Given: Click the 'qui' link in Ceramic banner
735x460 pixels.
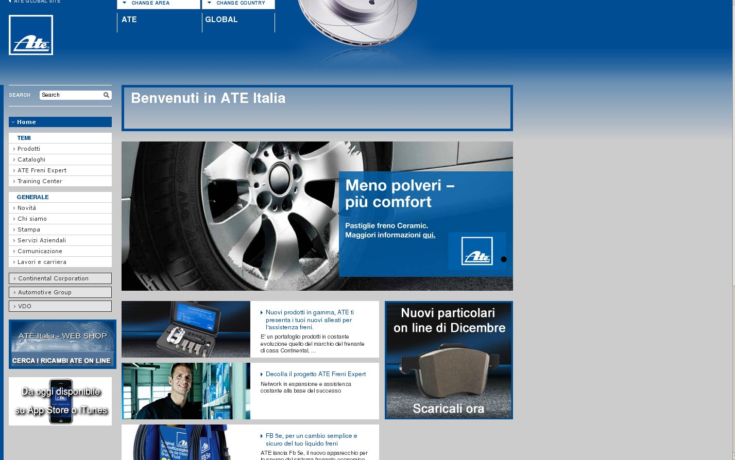Looking at the screenshot, I should [429, 235].
